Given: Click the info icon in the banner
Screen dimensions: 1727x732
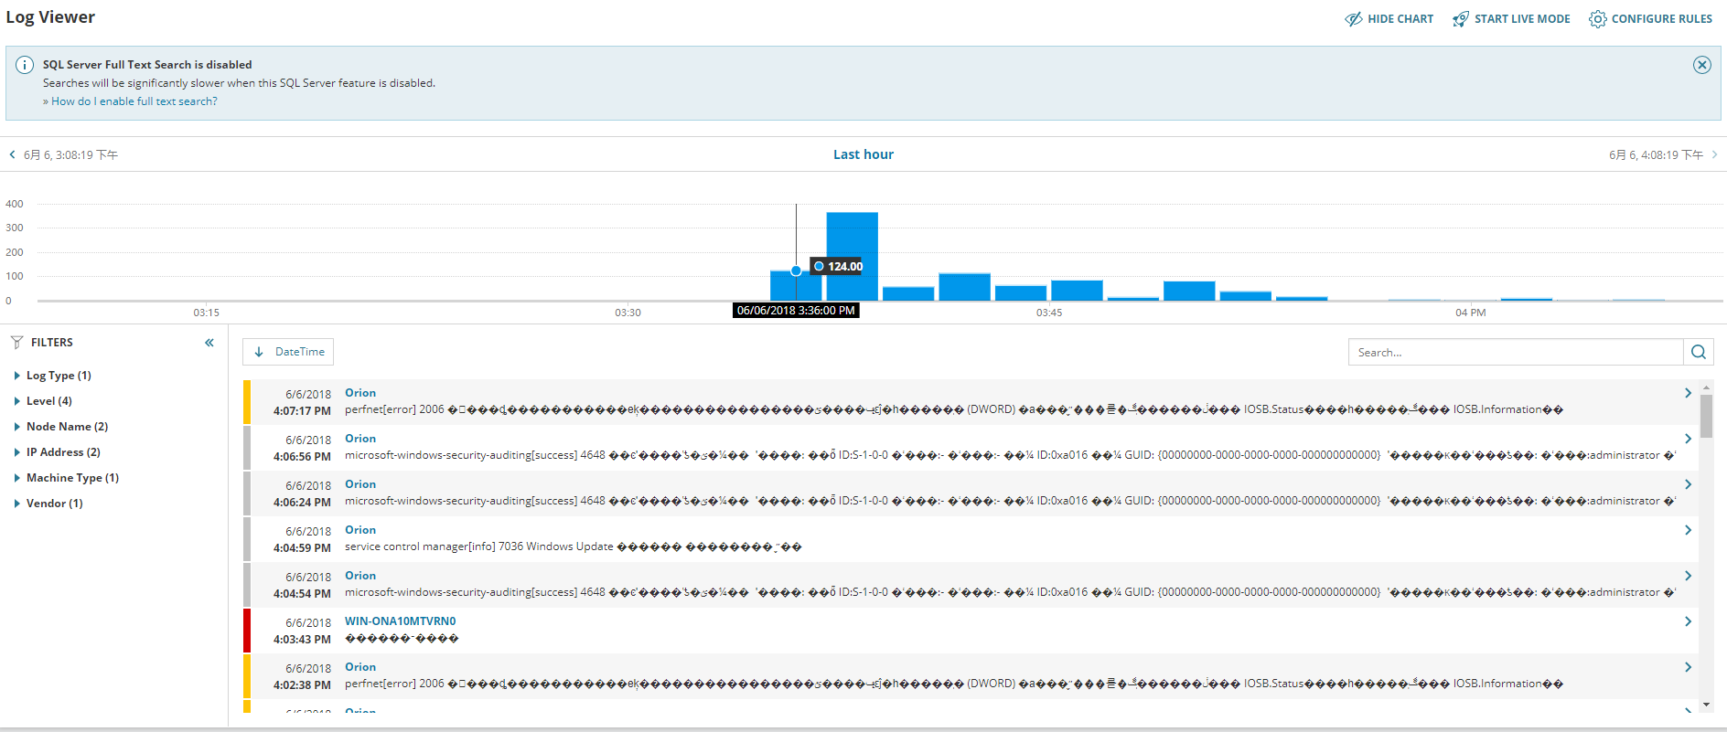Looking at the screenshot, I should click(x=25, y=65).
